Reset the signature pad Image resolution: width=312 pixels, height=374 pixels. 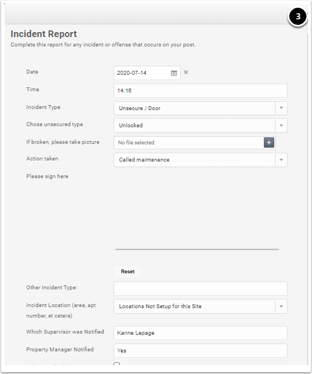[127, 272]
